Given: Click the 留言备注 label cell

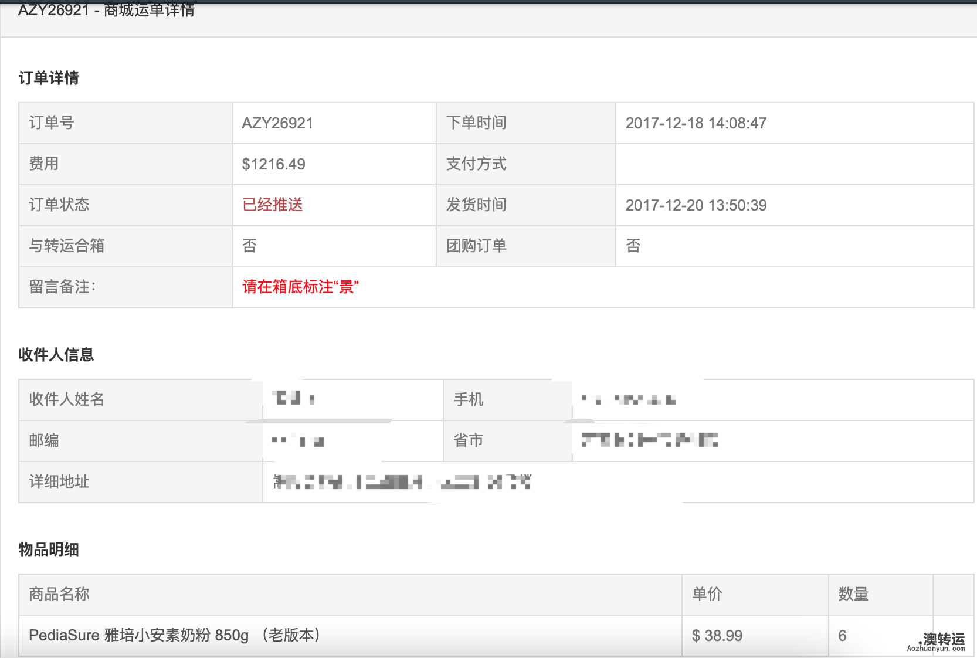Looking at the screenshot, I should [x=125, y=287].
